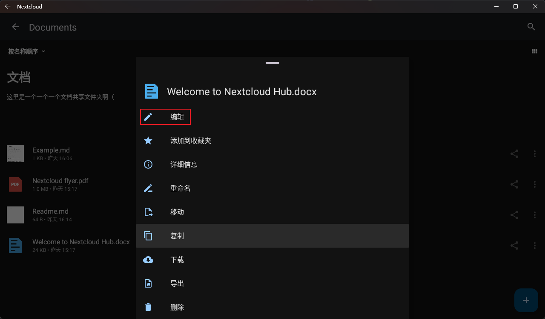545x319 pixels.
Task: Open more options for Welcome to Nextcloud Hub.docx
Action: tap(535, 246)
